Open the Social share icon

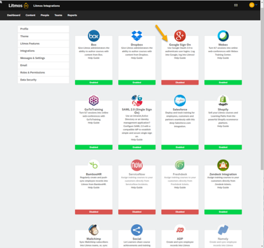(137, 230)
